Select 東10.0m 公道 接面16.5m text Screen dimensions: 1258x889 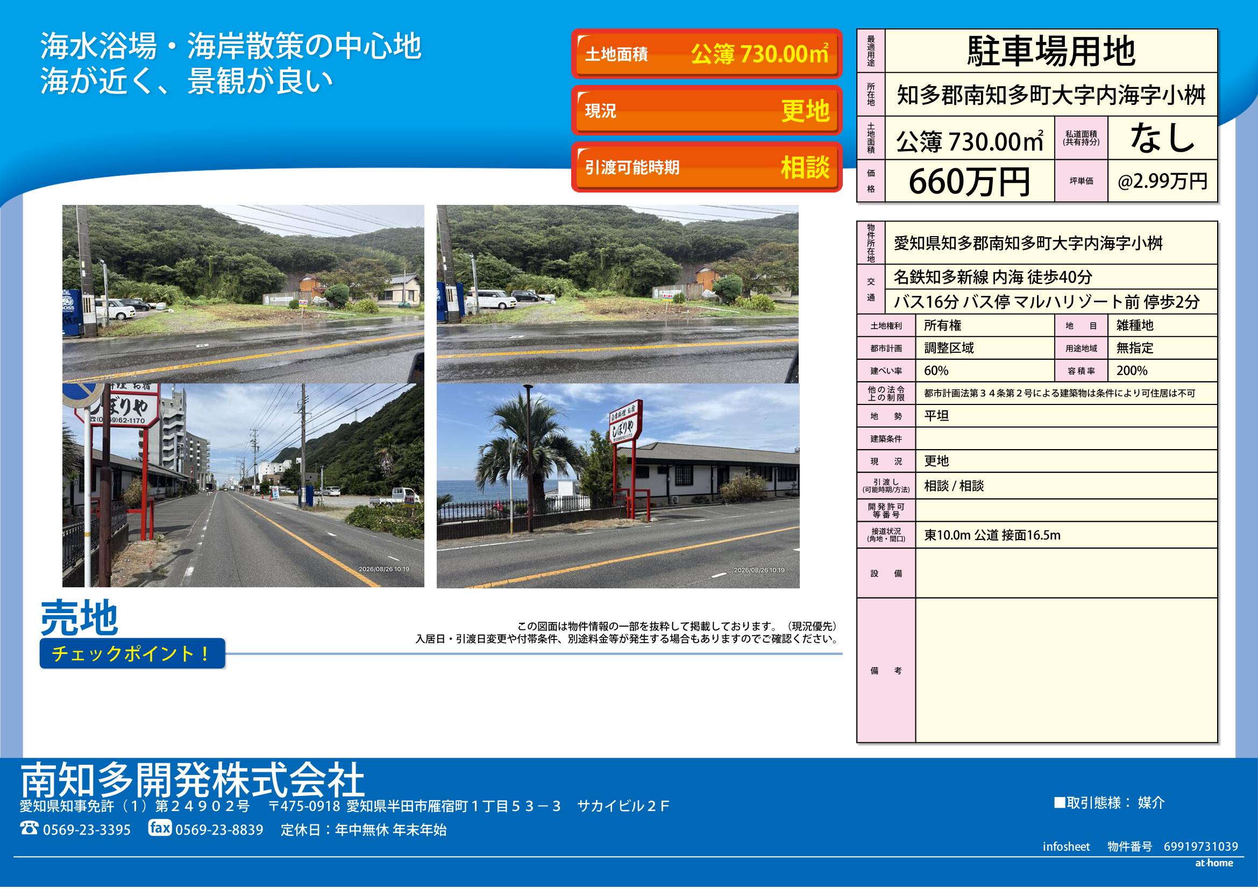click(992, 536)
